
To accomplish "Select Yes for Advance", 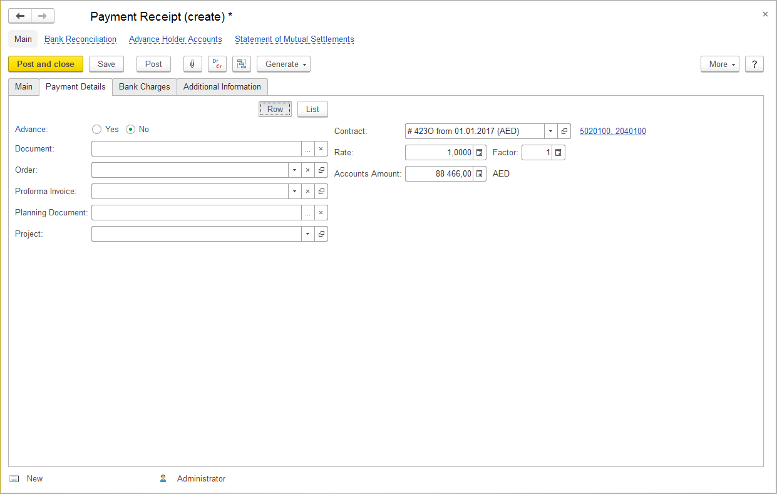I will click(97, 130).
